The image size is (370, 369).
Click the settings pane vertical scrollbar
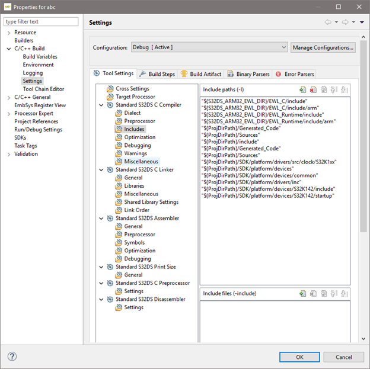click(x=363, y=137)
